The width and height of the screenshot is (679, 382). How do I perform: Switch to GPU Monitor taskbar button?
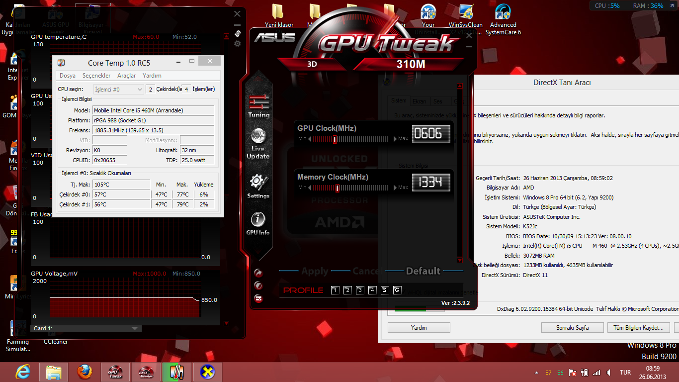[146, 372]
